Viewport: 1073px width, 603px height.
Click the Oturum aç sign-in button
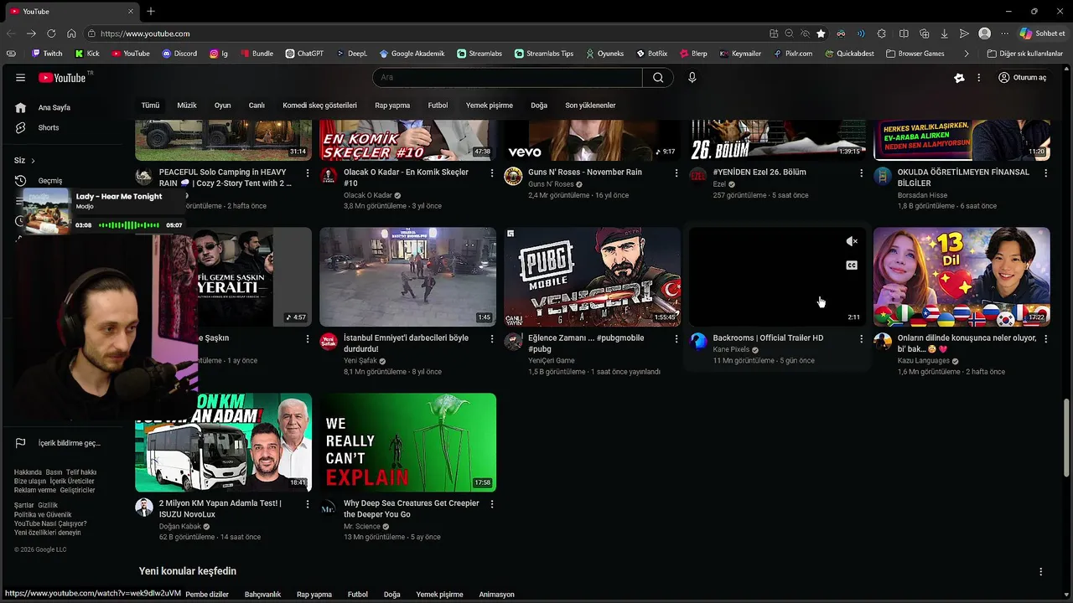[1023, 77]
